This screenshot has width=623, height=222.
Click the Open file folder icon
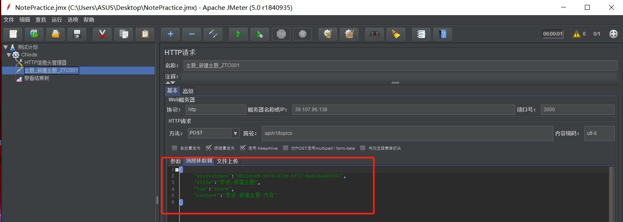click(x=55, y=34)
